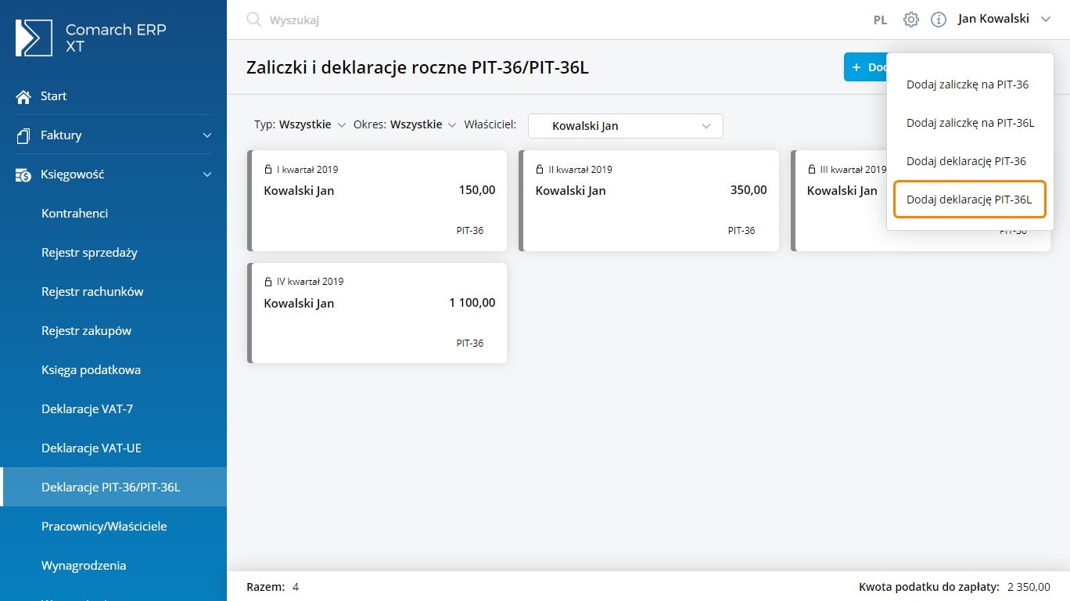
Task: Click the lock icon on I kwartał 2019
Action: (x=268, y=170)
